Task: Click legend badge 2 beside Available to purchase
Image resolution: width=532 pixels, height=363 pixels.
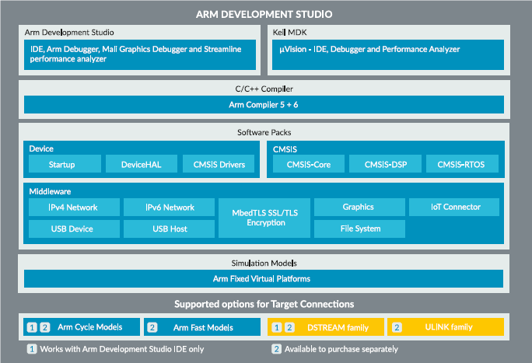Action: [x=277, y=349]
